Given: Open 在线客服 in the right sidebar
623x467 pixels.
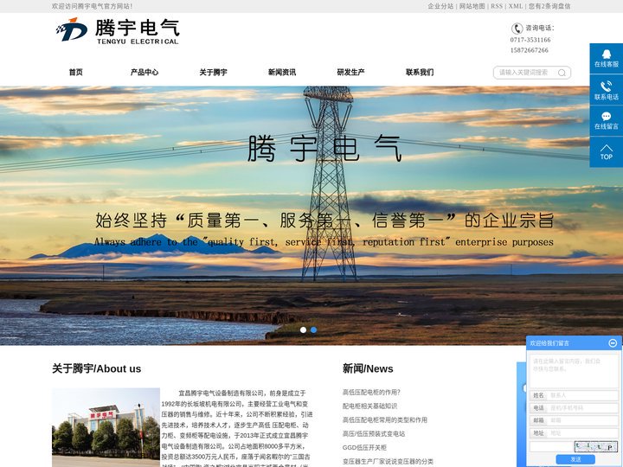Looking at the screenshot, I should (x=606, y=59).
